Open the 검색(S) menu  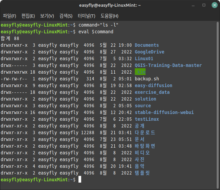(x=66, y=16)
